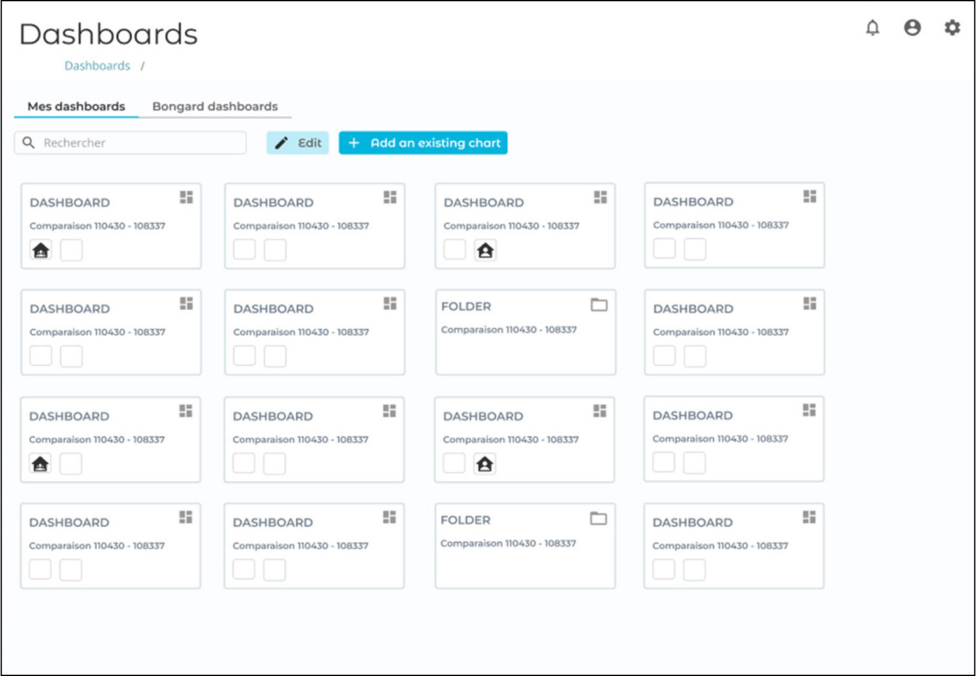Screen dimensions: 976x676
Task: Click the folder icon on the second-row FOLDER card
Action: point(599,305)
